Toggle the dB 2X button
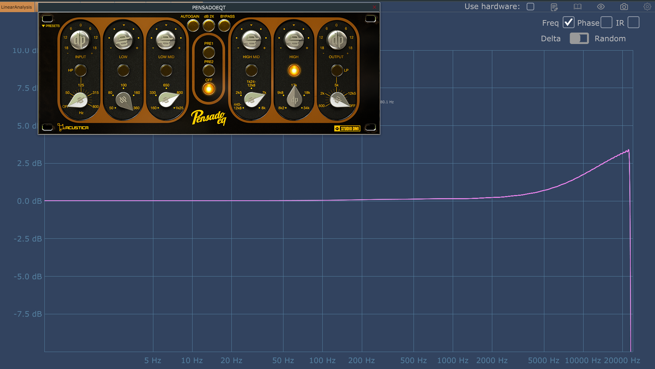655x369 pixels. [x=209, y=25]
